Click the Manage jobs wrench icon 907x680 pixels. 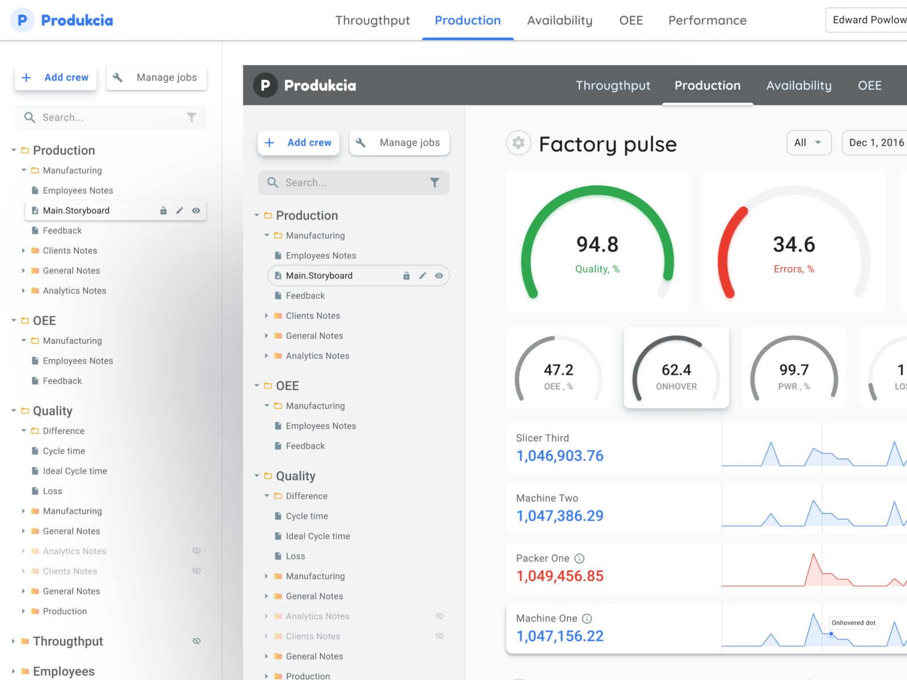(x=118, y=78)
